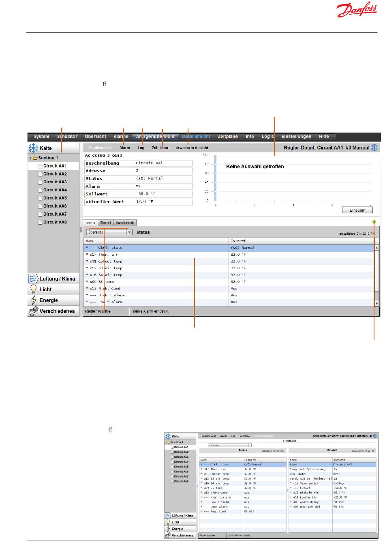Collapse the Suction 1 tree node
The width and height of the screenshot is (385, 555).
[30, 158]
